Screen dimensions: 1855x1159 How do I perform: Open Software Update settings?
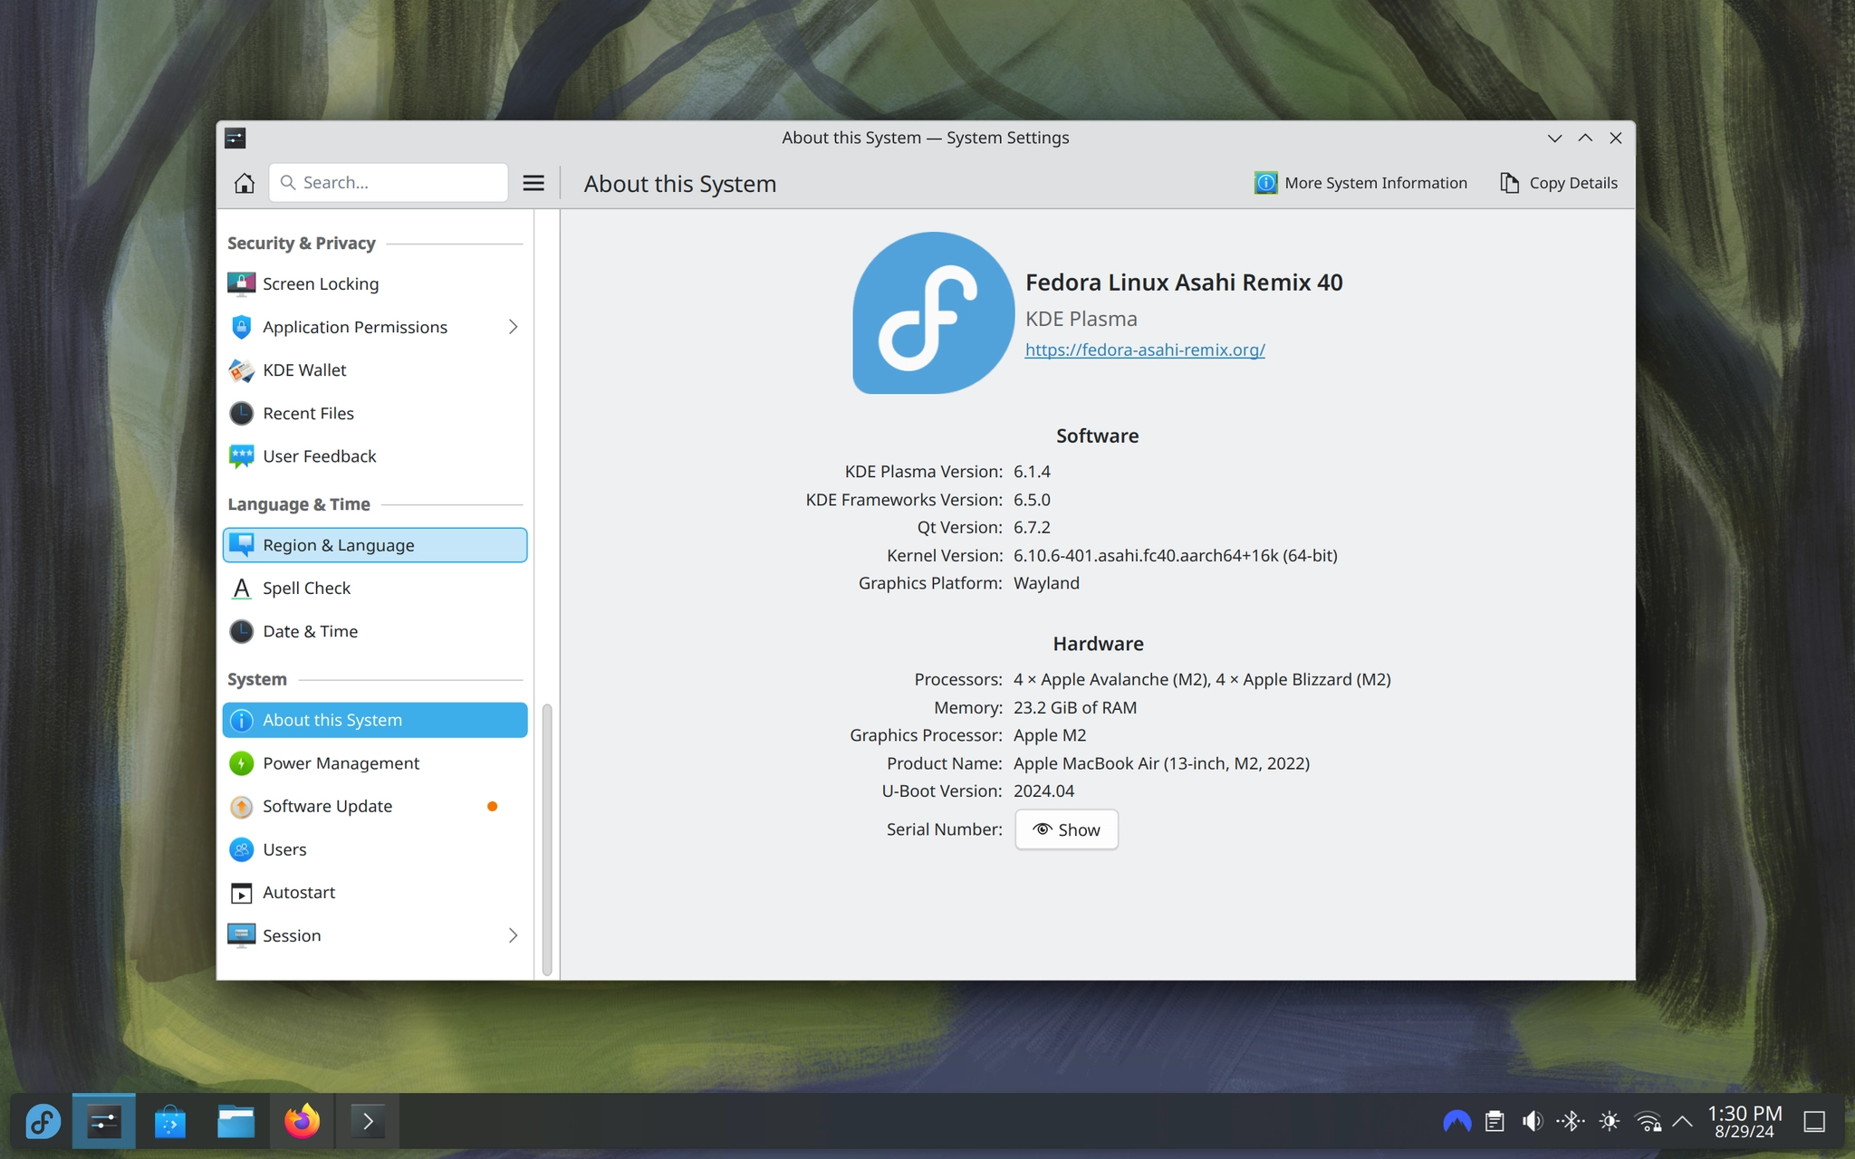click(x=375, y=806)
